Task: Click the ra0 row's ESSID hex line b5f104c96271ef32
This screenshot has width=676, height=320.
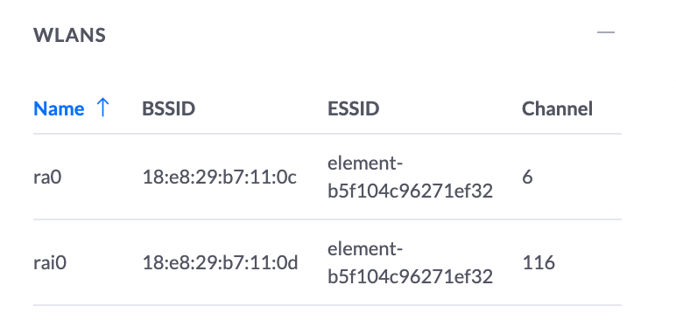Action: tap(410, 191)
